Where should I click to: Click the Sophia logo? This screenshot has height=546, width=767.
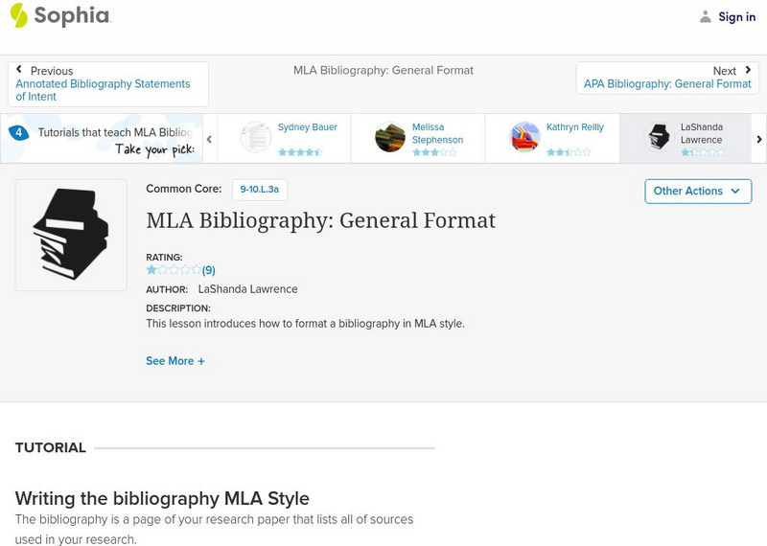click(x=60, y=15)
